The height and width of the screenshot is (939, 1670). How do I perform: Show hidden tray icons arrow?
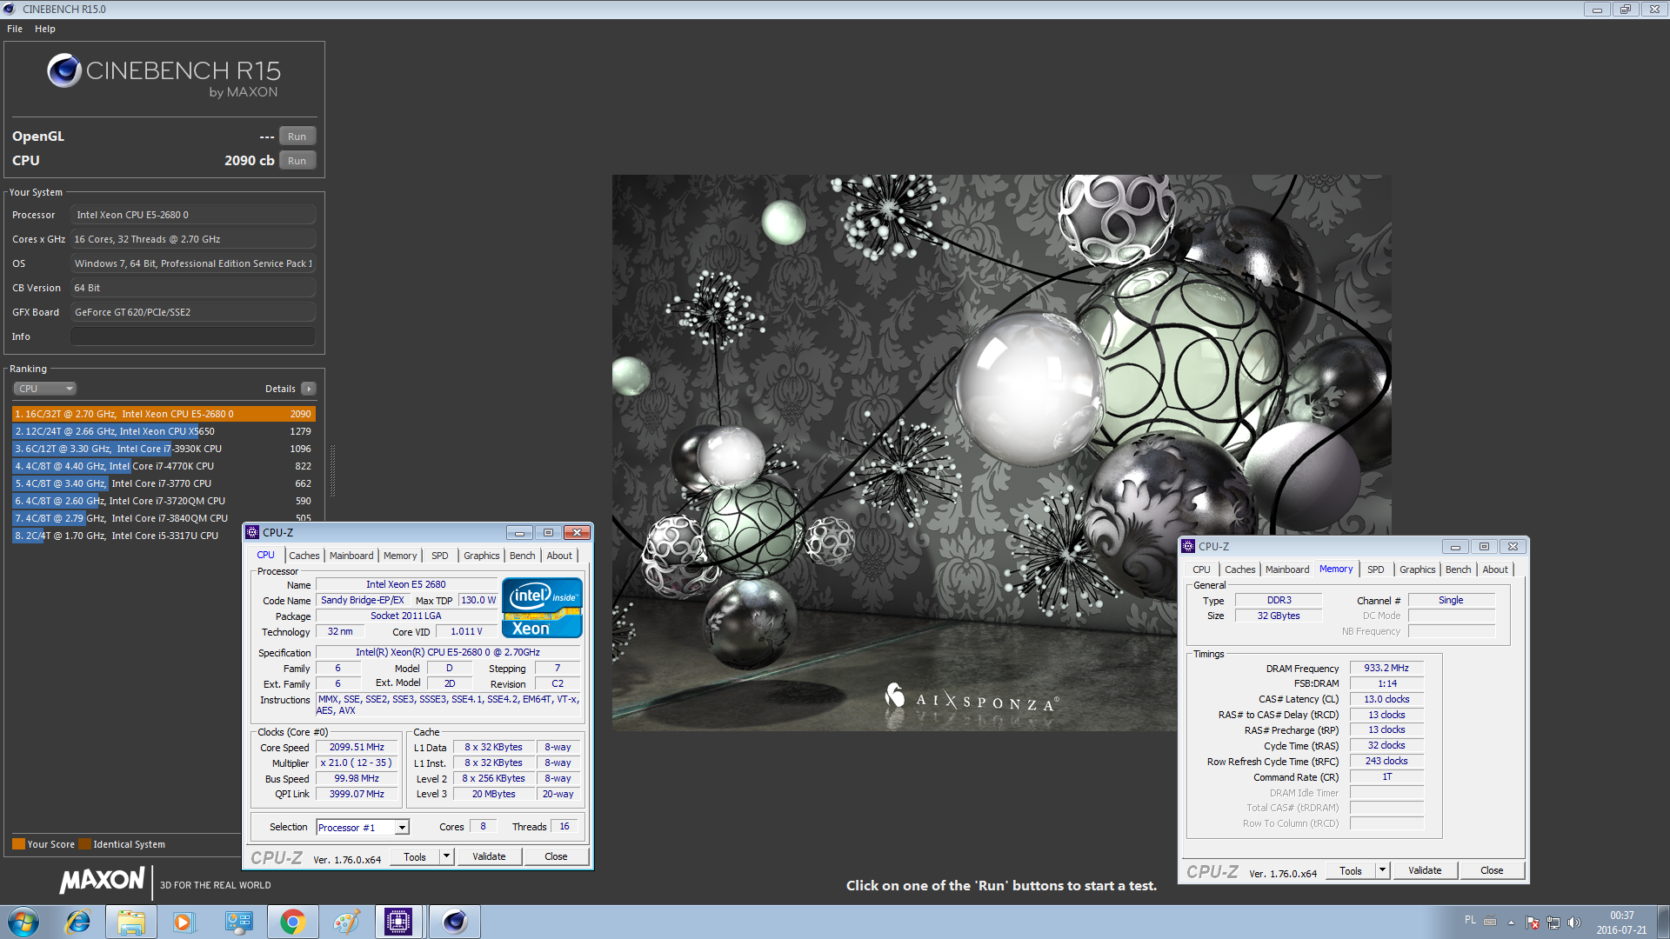coord(1511,922)
